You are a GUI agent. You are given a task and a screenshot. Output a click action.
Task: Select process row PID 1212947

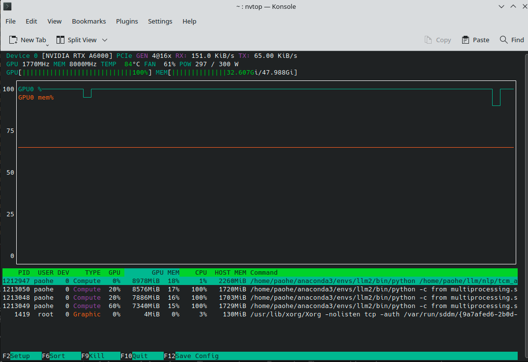tap(260, 281)
